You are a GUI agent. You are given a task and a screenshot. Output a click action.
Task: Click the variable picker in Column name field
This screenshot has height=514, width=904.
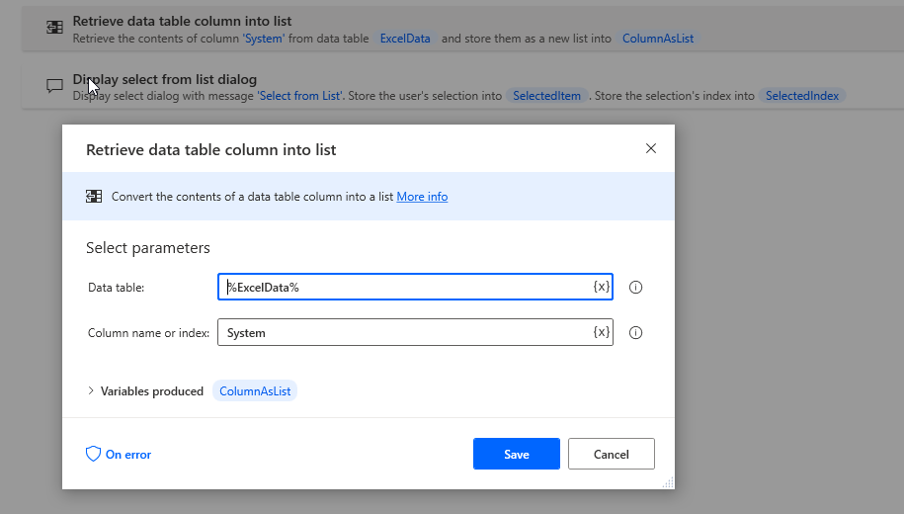601,333
